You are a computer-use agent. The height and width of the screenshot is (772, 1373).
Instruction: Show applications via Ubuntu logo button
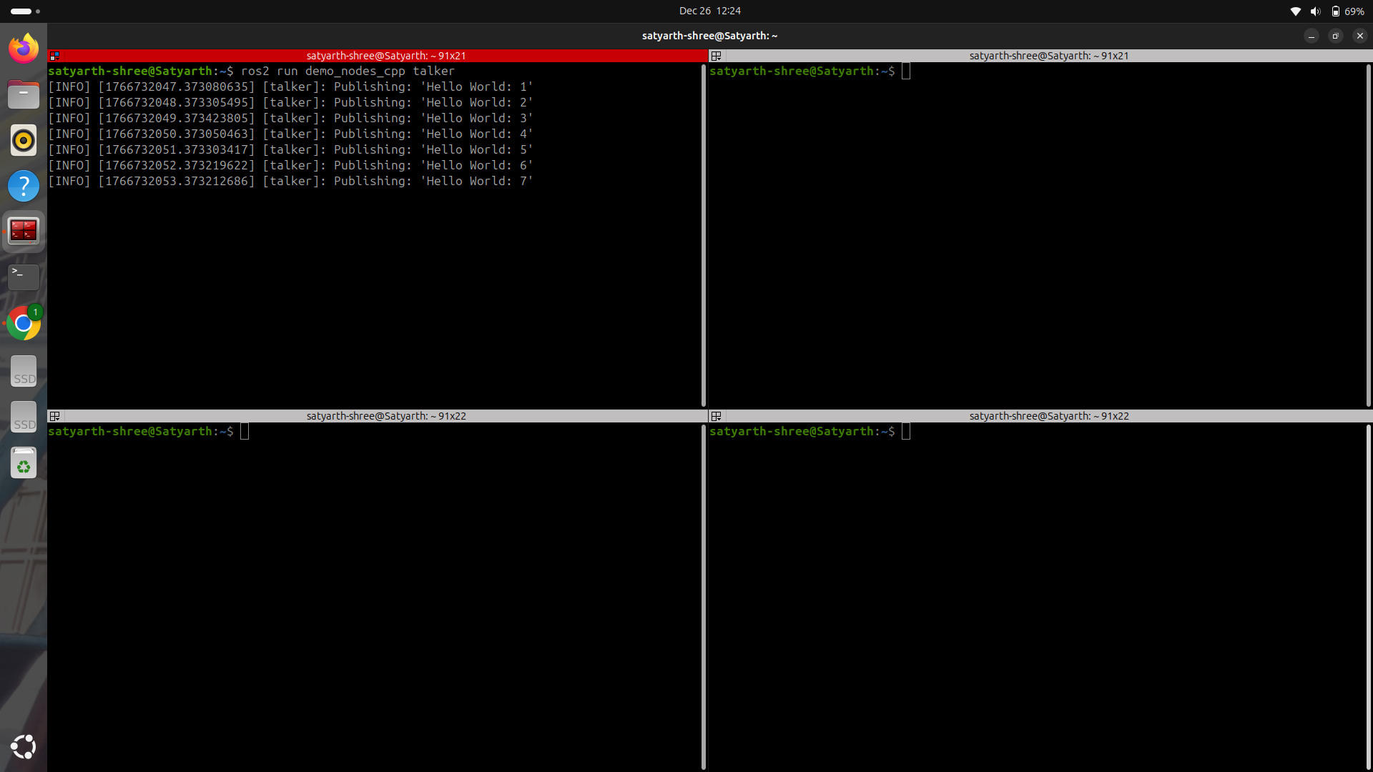tap(24, 746)
